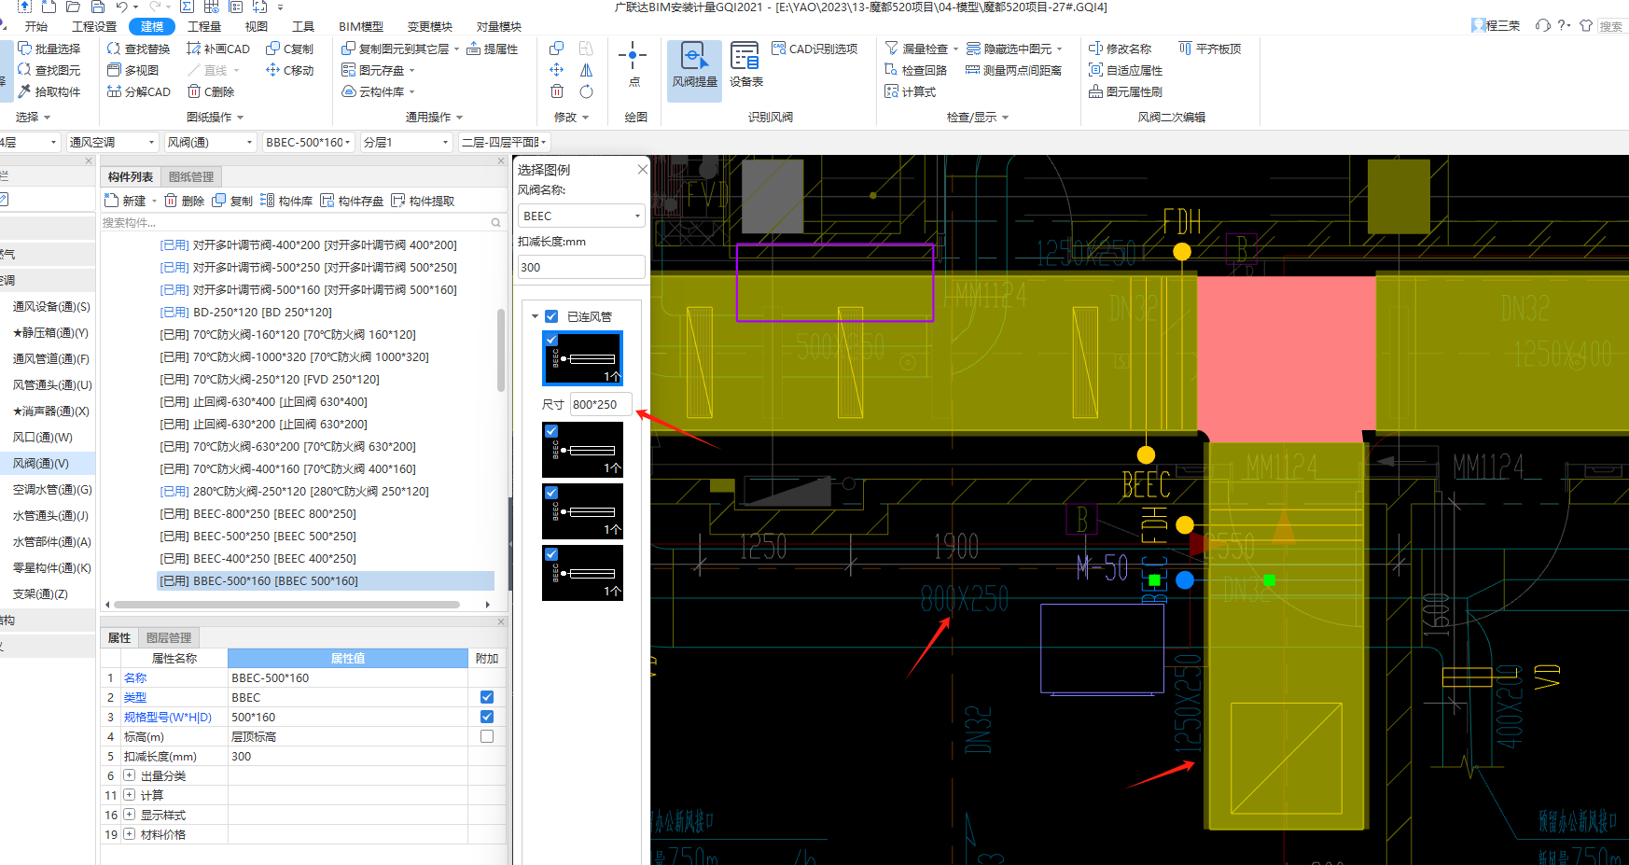The height and width of the screenshot is (865, 1629).
Task: Expand the 显示样式 property row
Action: (129, 815)
